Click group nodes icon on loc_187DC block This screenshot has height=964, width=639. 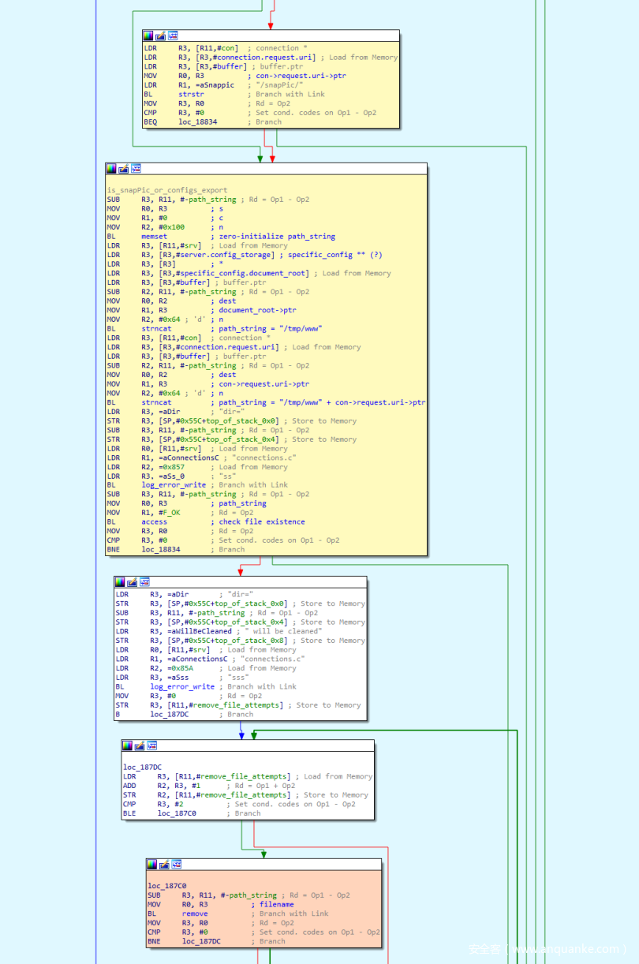152,745
